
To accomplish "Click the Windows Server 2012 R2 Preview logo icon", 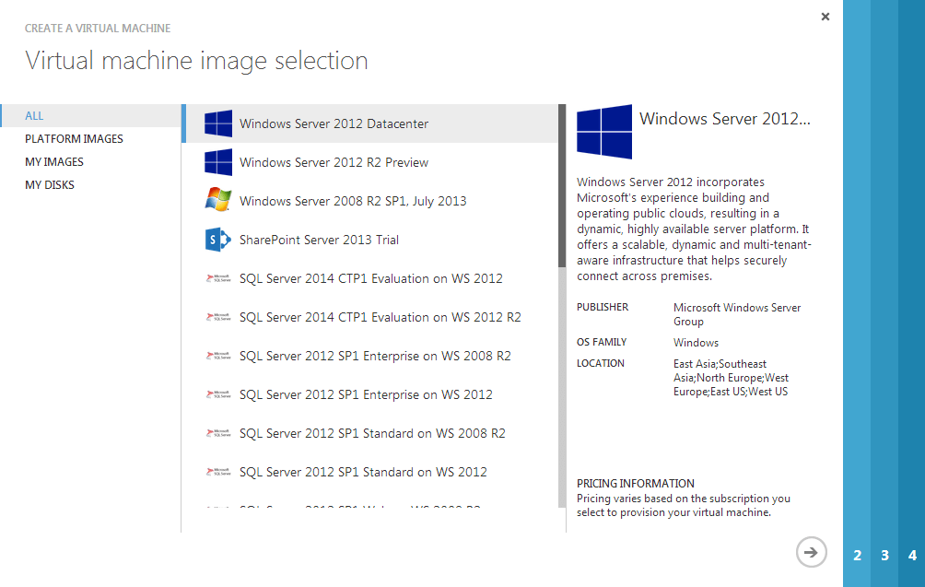I will (x=218, y=162).
